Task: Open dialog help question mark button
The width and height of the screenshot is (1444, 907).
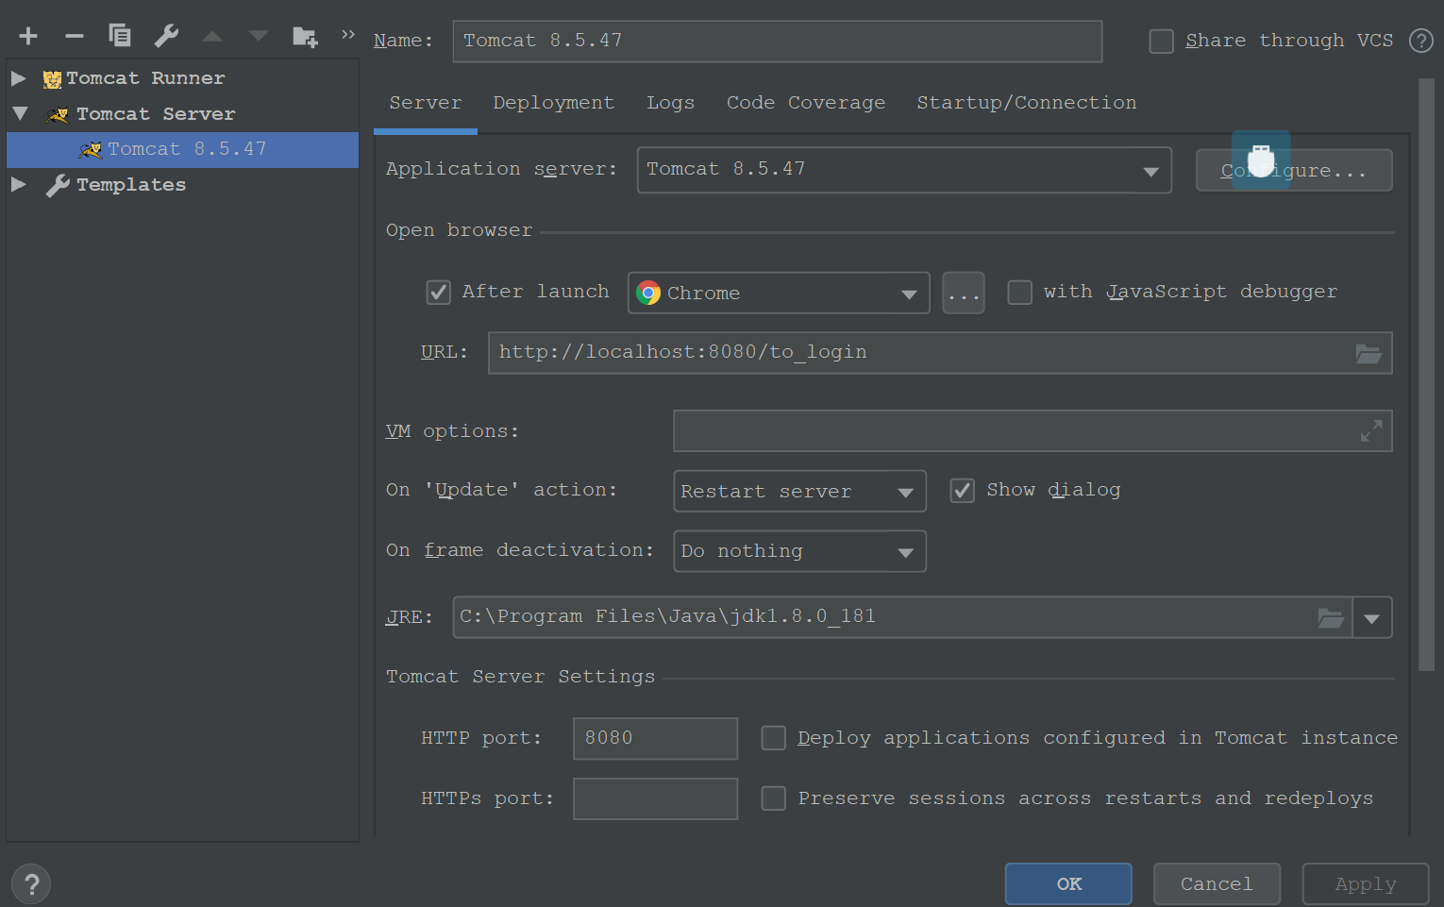Action: [x=31, y=884]
